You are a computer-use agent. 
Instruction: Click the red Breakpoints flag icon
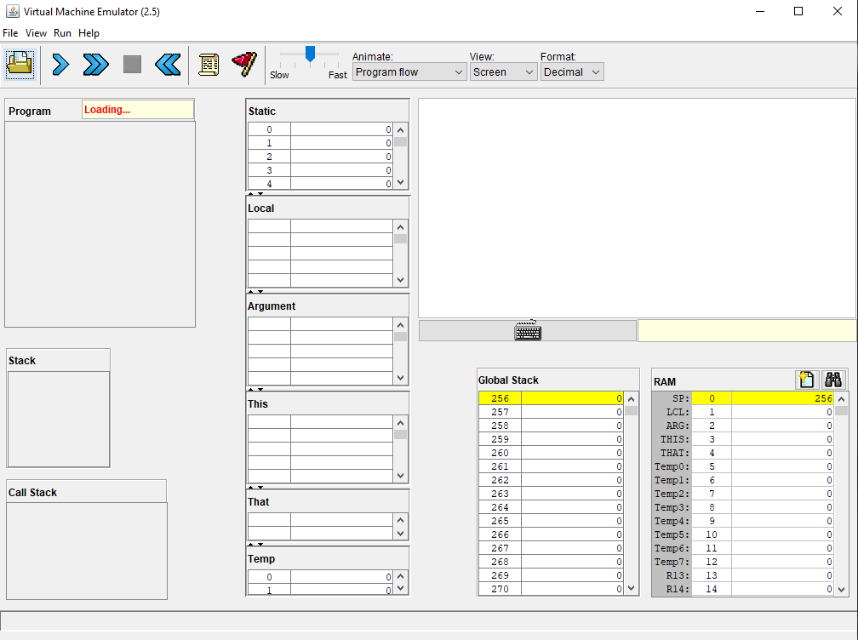(244, 64)
